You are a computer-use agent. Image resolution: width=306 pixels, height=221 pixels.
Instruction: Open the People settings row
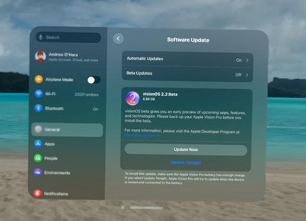click(x=67, y=158)
